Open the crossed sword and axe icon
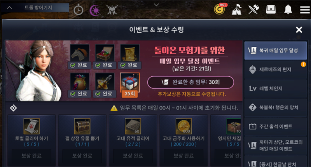Viewport: 311px width, 167px height. (253, 9)
